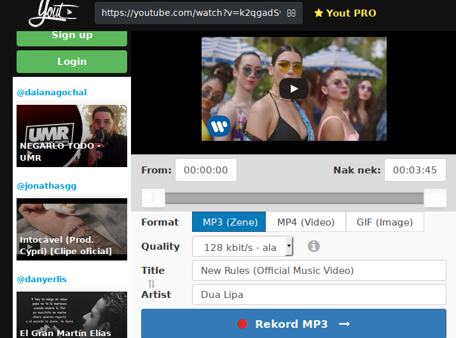
Task: Click the right range slider handle
Action: [x=435, y=198]
